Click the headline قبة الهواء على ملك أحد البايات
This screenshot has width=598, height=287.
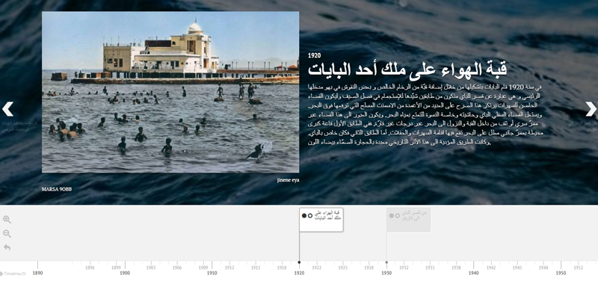click(407, 70)
